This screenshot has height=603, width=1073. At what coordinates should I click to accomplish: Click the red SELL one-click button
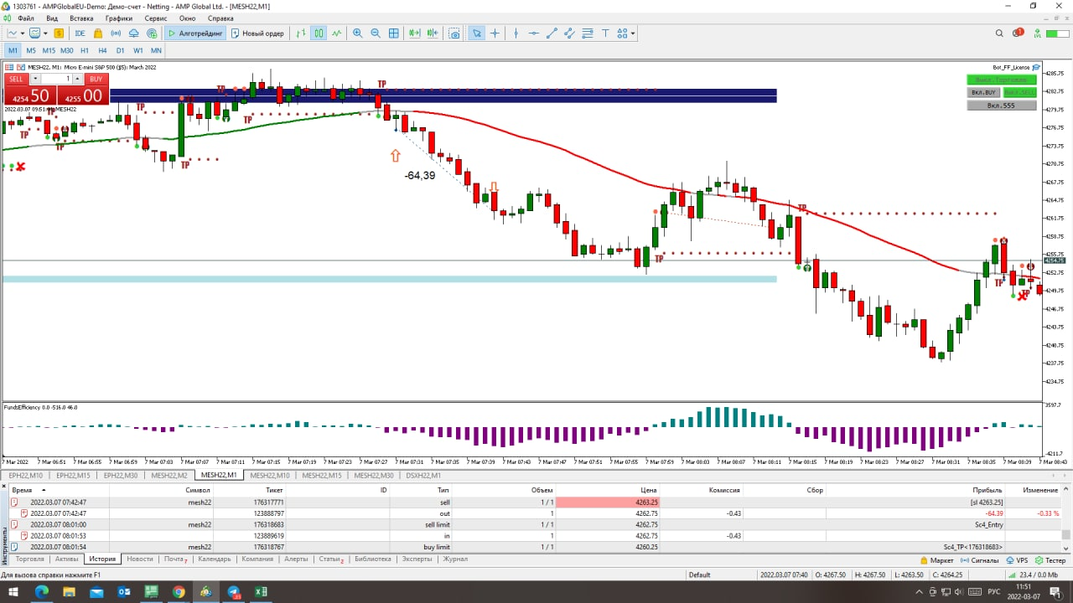[x=18, y=79]
